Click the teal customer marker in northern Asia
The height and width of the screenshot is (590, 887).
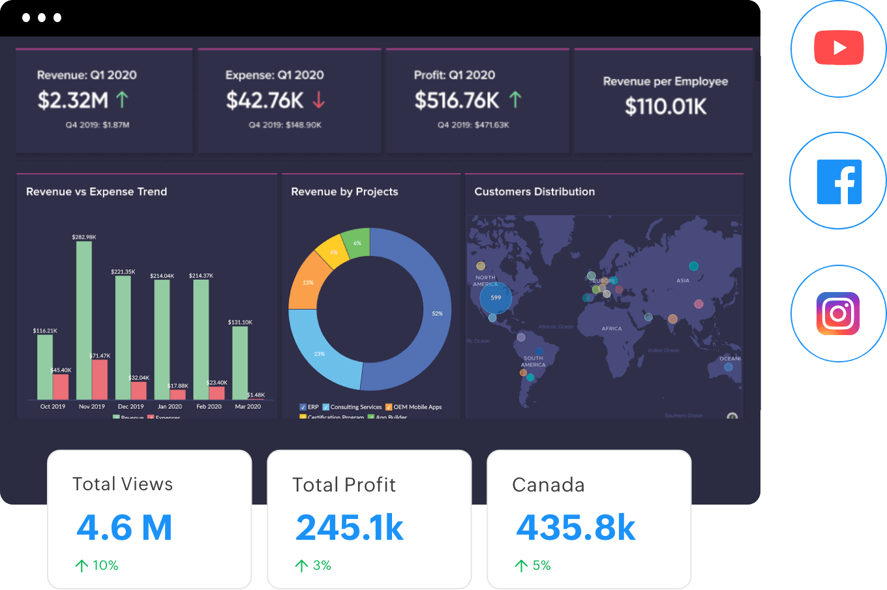[x=694, y=266]
